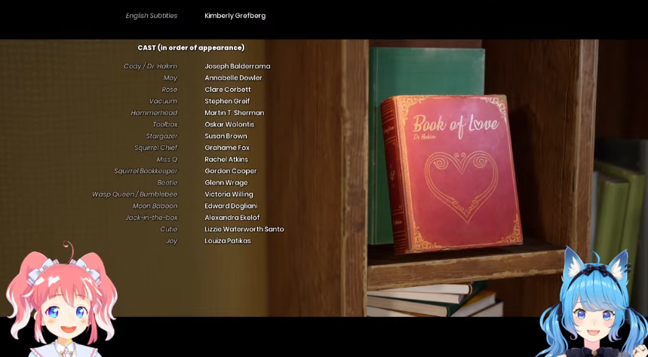Click the role label "Squirrel Bookkeeper"

click(x=146, y=171)
